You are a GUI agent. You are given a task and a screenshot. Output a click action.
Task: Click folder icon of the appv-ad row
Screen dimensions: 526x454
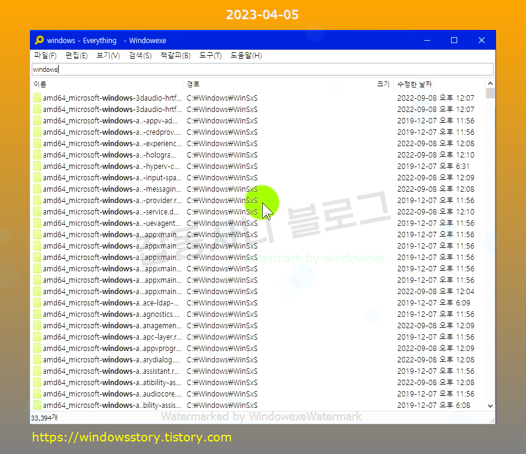click(x=37, y=120)
